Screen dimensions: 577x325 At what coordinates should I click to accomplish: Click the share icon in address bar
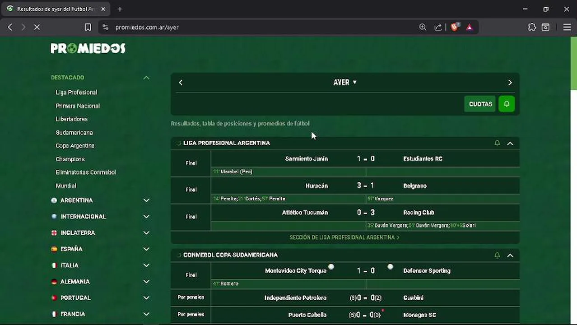[x=438, y=27]
